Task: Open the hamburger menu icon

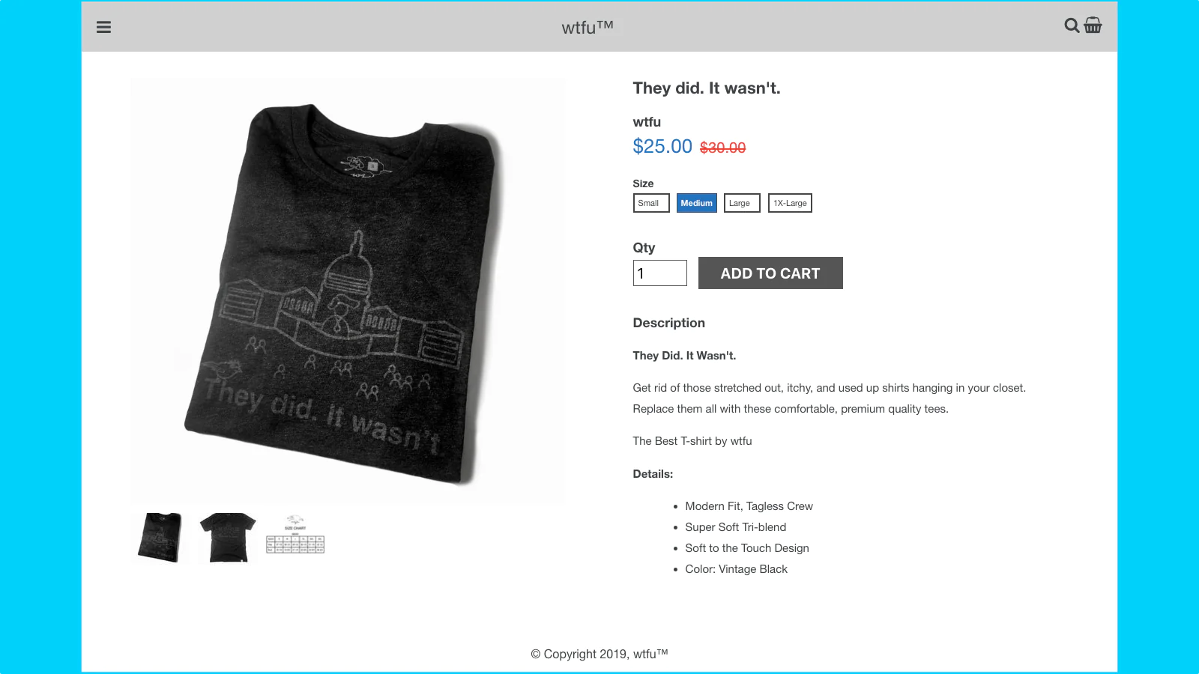Action: pos(103,27)
